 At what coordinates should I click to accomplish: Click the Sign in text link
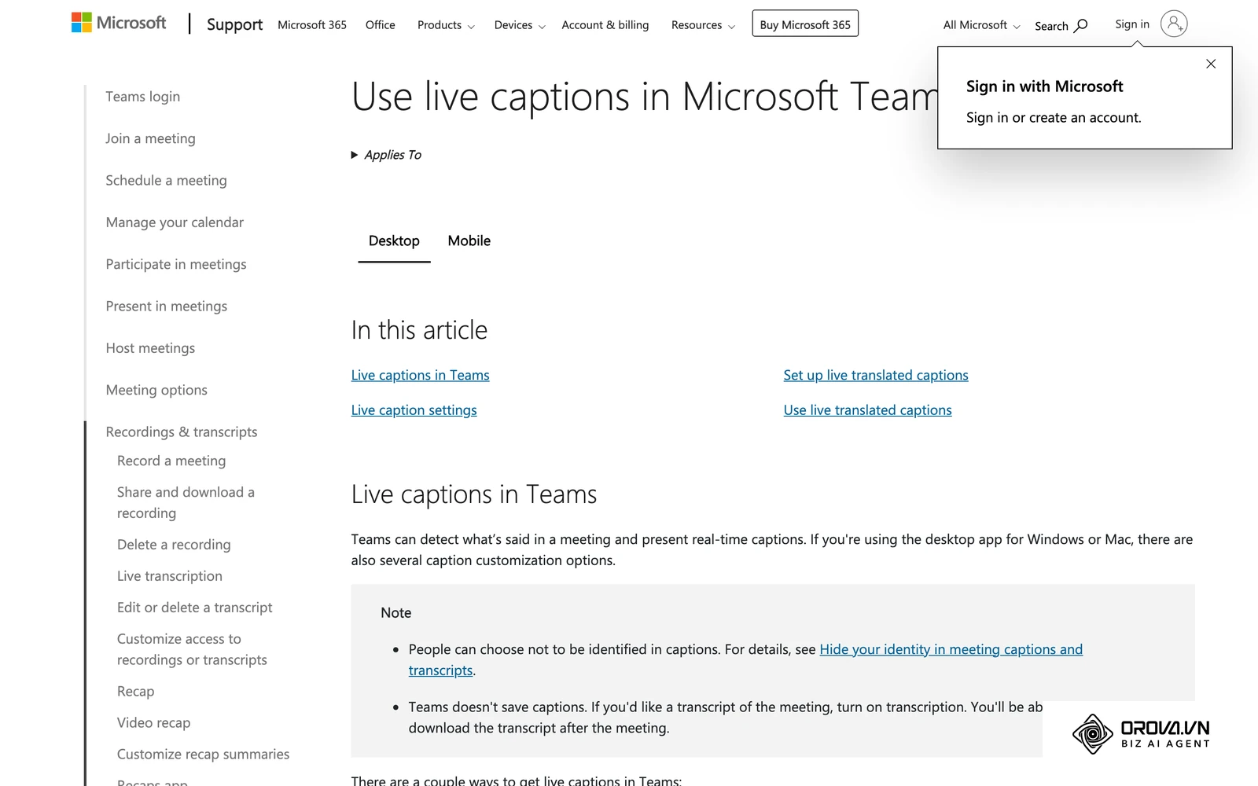coord(1132,24)
